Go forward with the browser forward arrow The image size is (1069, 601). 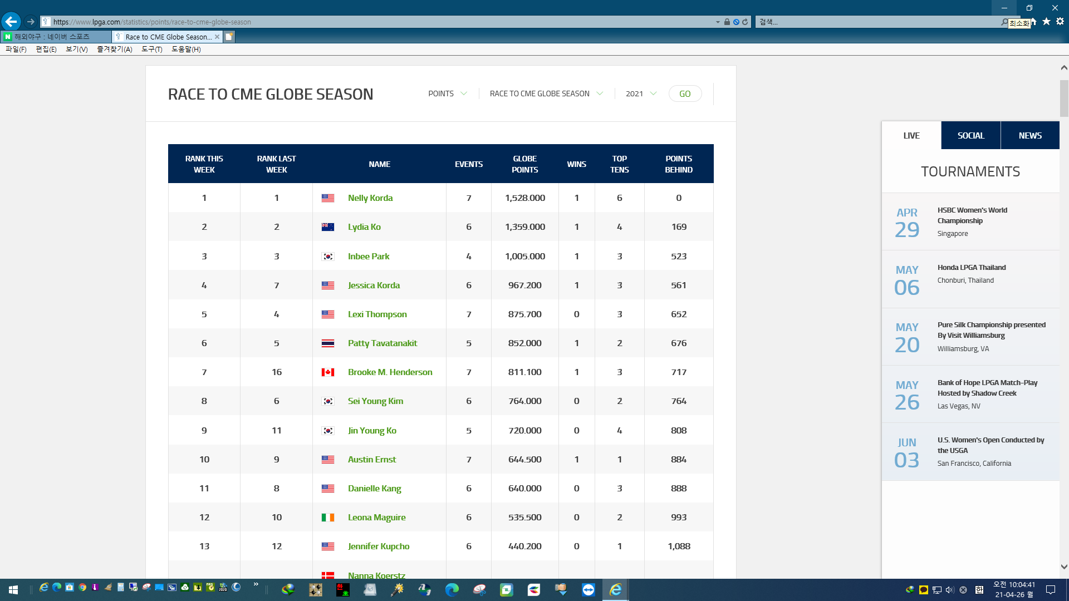pyautogui.click(x=31, y=22)
